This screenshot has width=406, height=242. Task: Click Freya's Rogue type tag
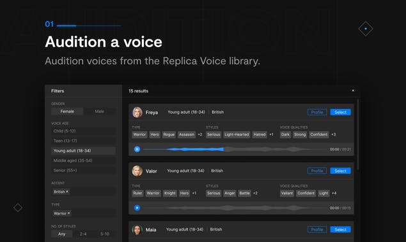tap(169, 134)
